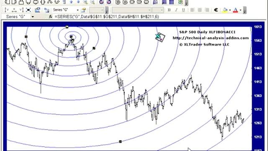Click the selection handle at circle center
268x151 pixels.
click(71, 36)
